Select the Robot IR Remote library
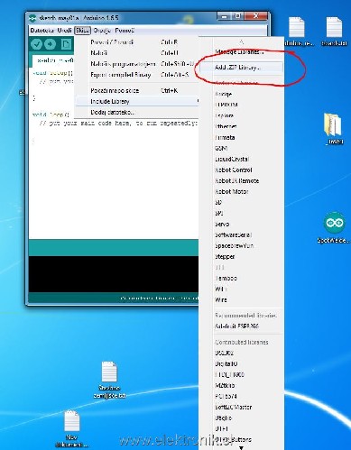 (236, 180)
